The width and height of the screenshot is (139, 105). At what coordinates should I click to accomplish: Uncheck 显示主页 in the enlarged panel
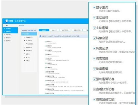(x=94, y=7)
